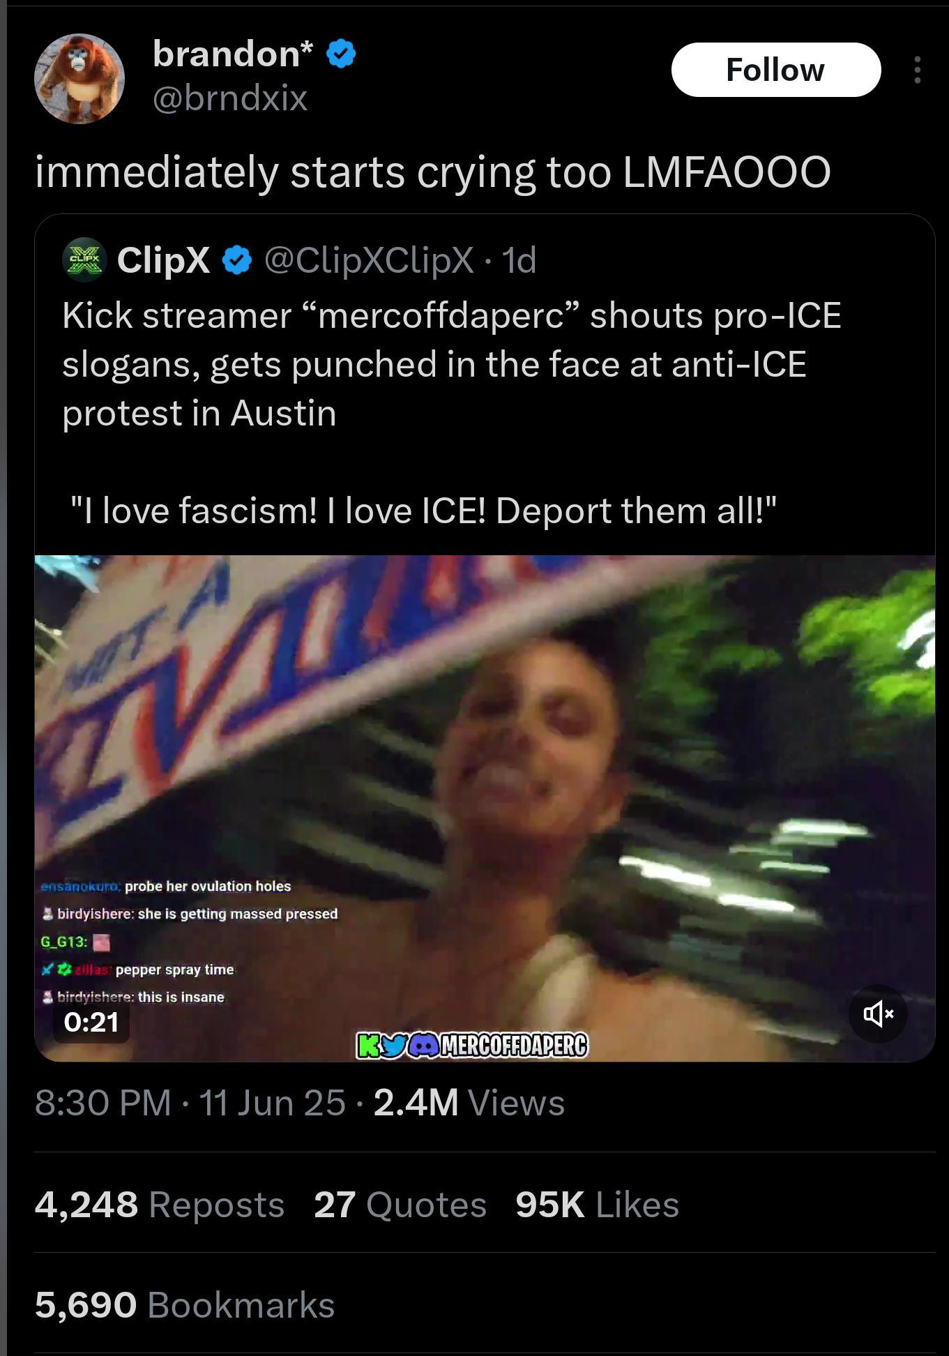Unmute the video with the speaker icon
Viewport: 949px width, 1356px height.
click(878, 1014)
